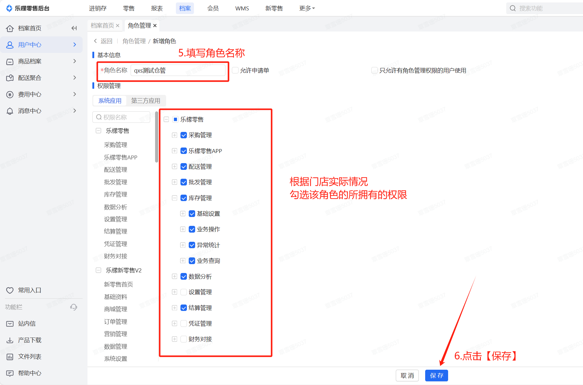This screenshot has height=385, width=583.
Task: Open the WMS top menu
Action: click(x=242, y=8)
